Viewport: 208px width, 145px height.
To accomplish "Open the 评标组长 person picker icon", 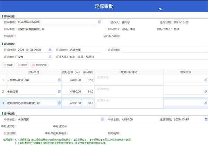I will [x=50, y=57].
